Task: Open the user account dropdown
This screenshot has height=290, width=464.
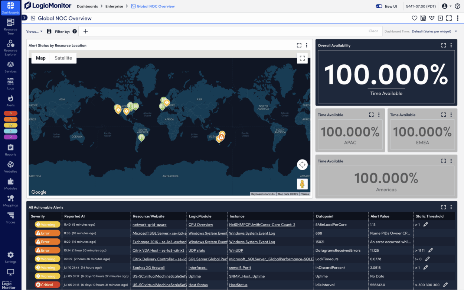Action: coord(447,6)
